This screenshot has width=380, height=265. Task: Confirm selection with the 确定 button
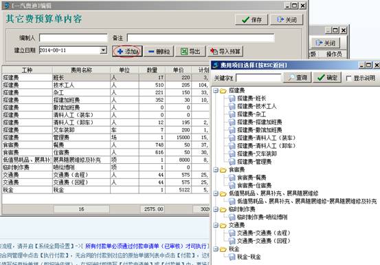tap(327, 78)
